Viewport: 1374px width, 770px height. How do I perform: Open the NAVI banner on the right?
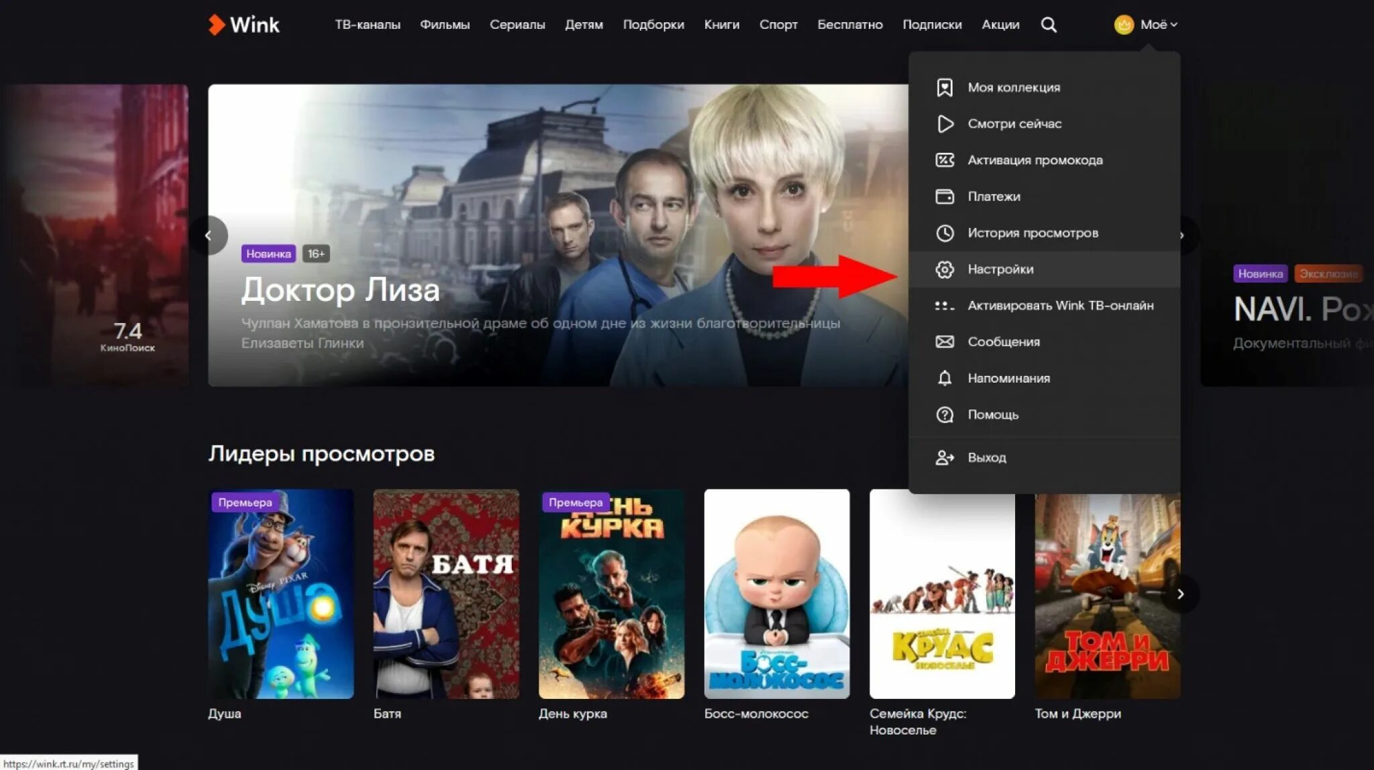click(x=1287, y=235)
